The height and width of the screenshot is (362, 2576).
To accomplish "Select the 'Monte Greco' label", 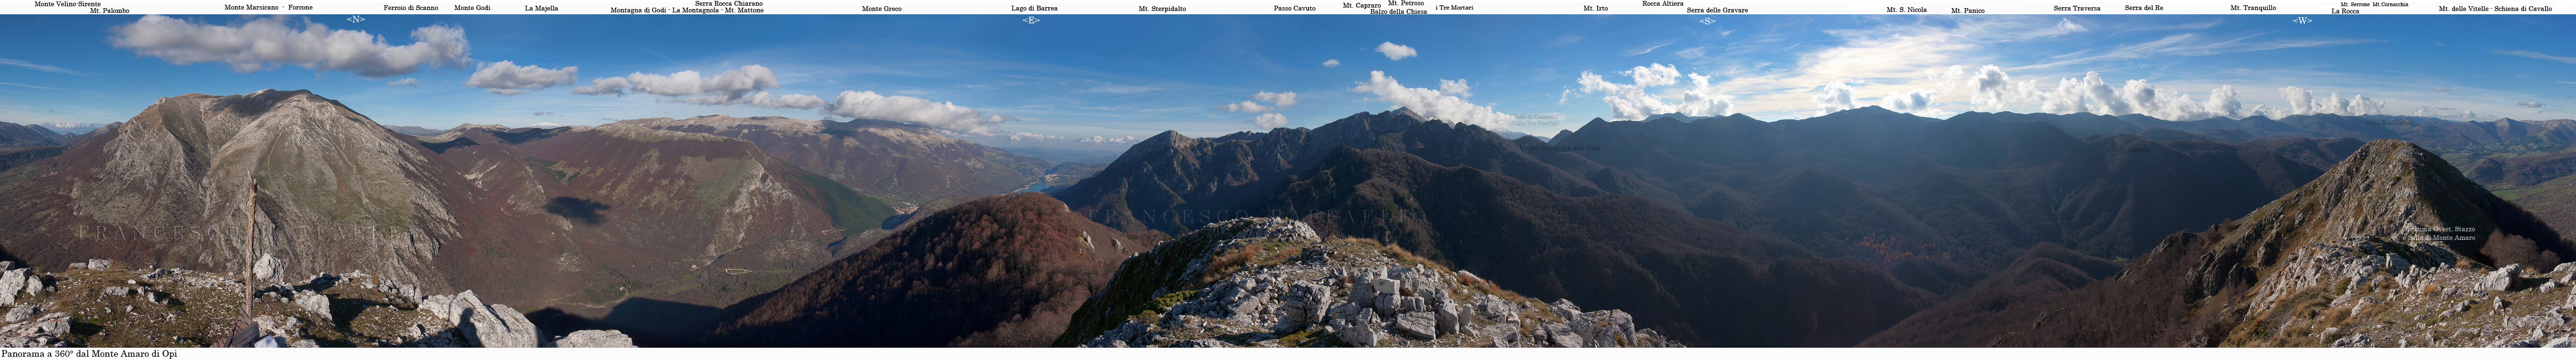I will [882, 8].
